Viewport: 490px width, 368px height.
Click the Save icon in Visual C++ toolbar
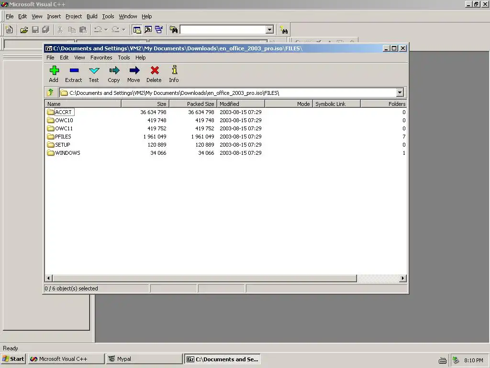point(35,30)
